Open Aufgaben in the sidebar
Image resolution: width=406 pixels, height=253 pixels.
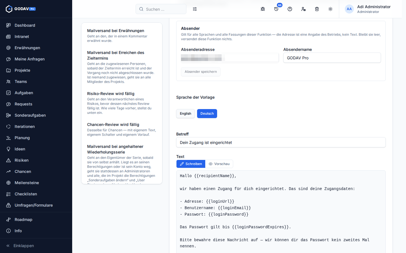pos(36,93)
